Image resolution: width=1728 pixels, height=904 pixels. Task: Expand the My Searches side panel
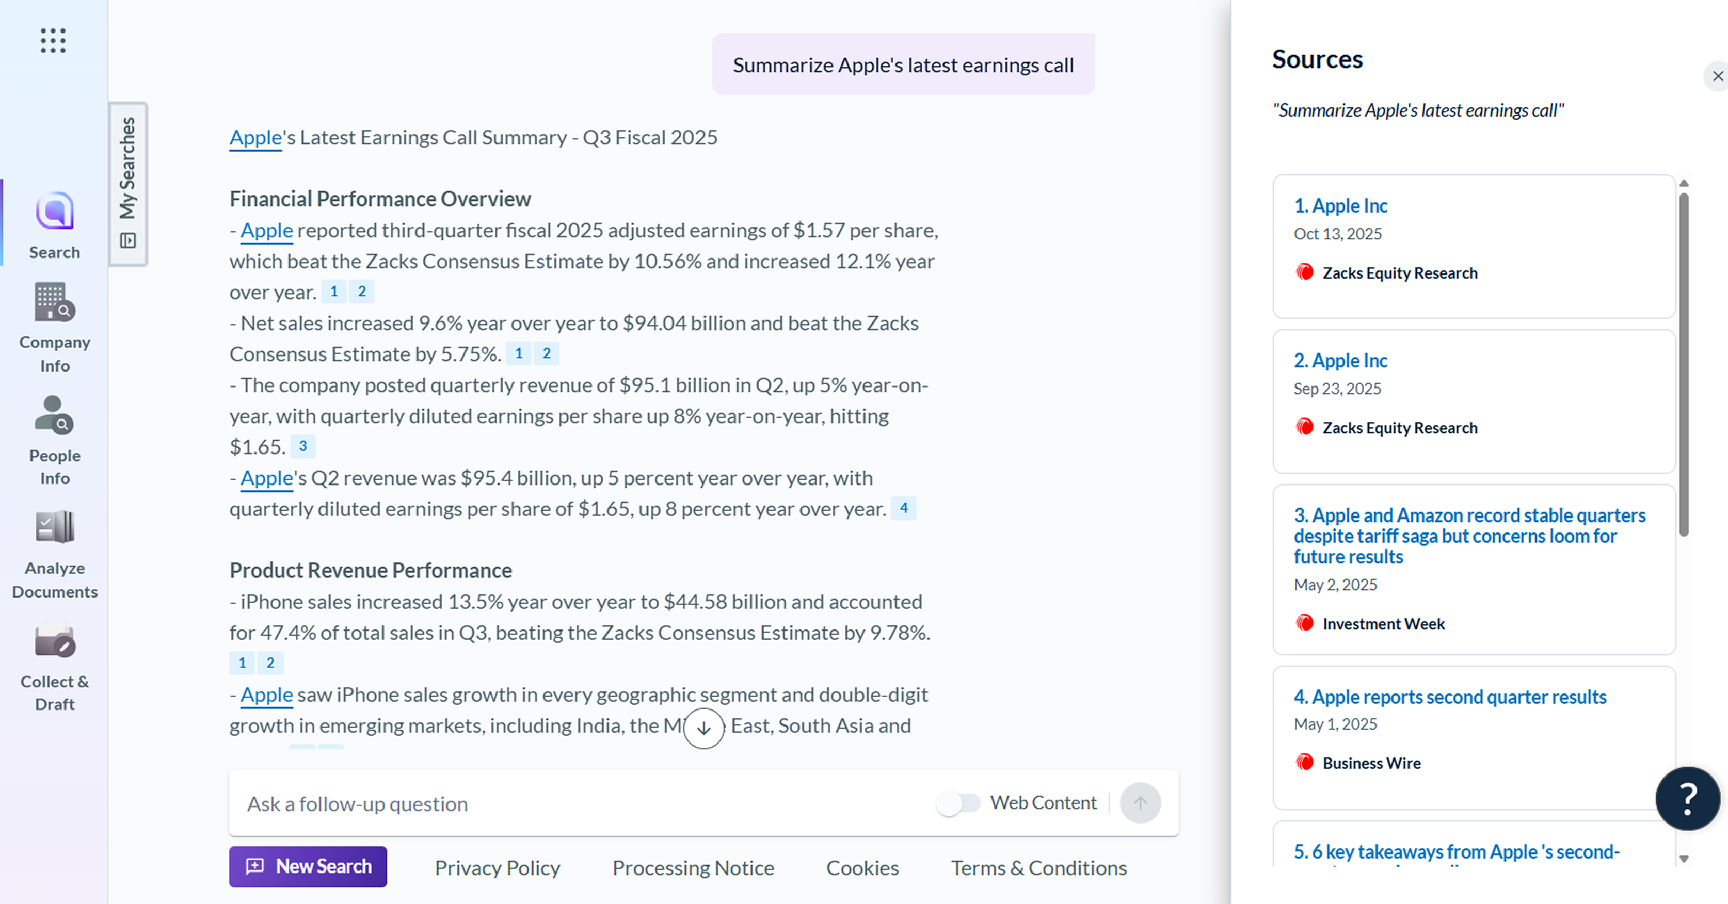[128, 184]
